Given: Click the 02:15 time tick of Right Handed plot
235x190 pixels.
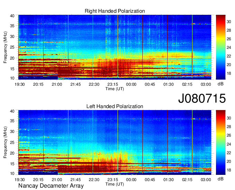Looking at the screenshot, I should click(x=187, y=84).
